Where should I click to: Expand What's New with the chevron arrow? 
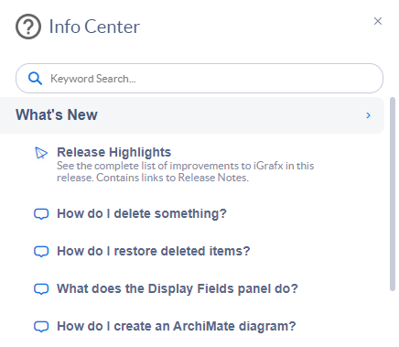(x=368, y=115)
